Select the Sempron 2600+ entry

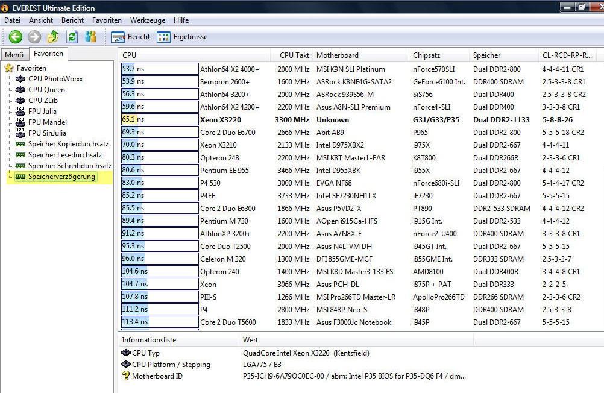tap(225, 82)
